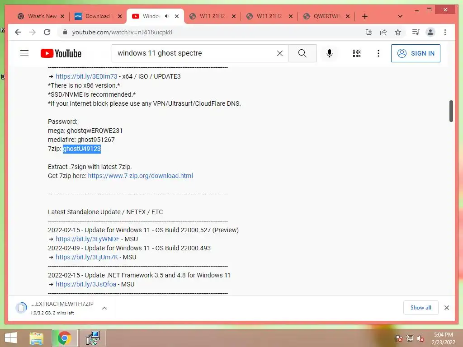Click the install app icon in address bar
The height and width of the screenshot is (347, 463).
[369, 32]
